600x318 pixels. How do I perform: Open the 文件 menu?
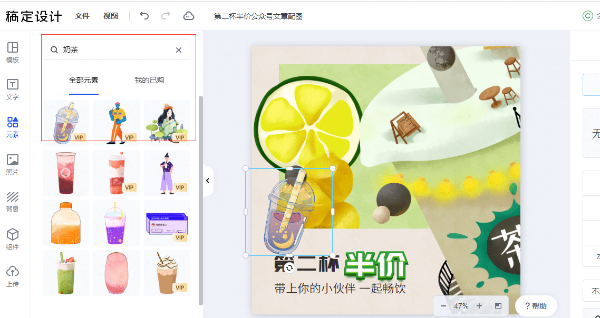82,16
